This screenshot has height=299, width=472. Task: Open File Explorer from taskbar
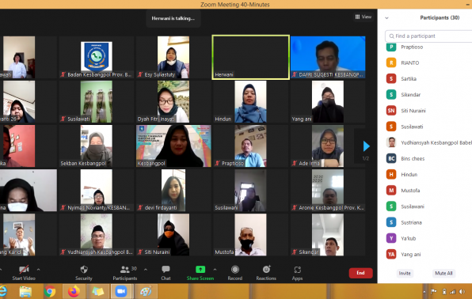25,291
